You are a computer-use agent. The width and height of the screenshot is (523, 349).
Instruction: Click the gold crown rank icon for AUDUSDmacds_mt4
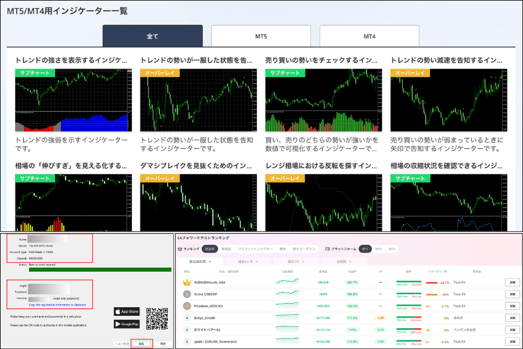187,282
